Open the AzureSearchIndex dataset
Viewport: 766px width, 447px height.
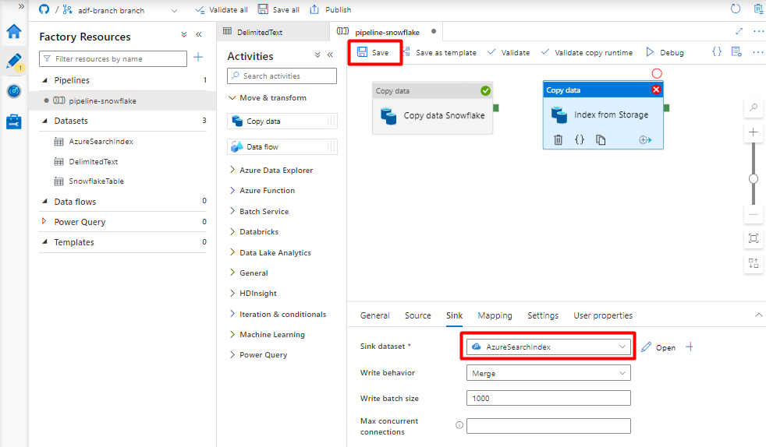coord(101,142)
